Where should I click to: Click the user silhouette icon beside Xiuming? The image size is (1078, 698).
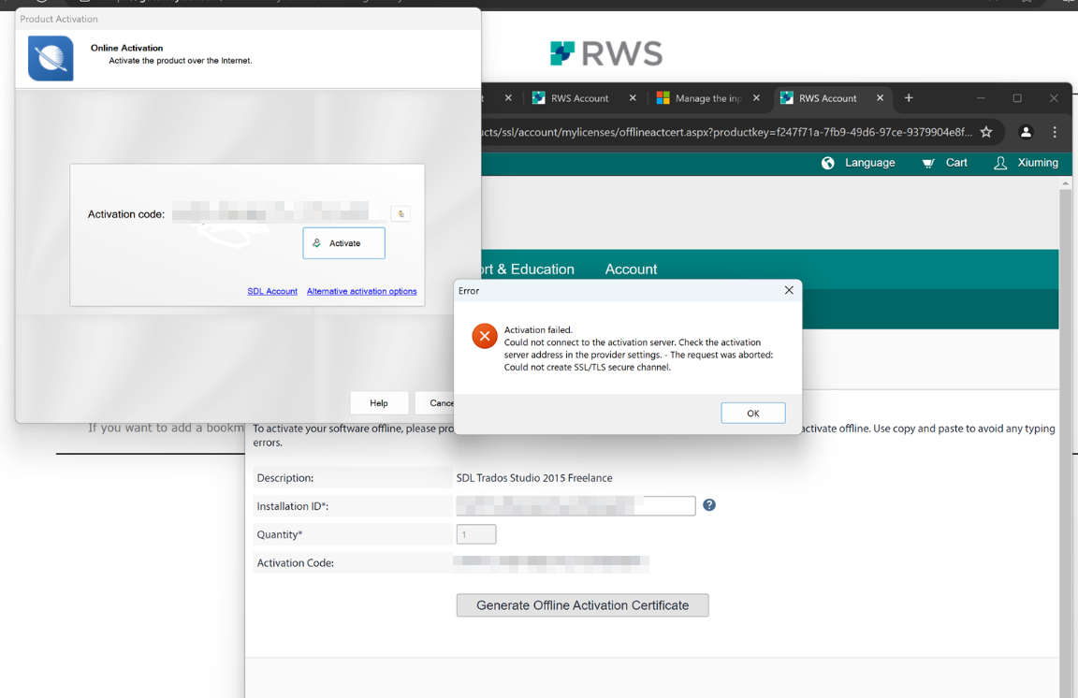click(x=1000, y=163)
